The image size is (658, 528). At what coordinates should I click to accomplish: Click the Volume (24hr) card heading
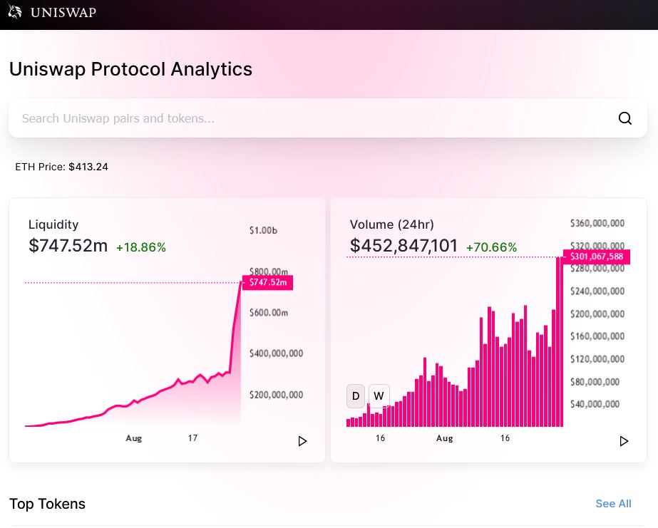click(x=392, y=224)
